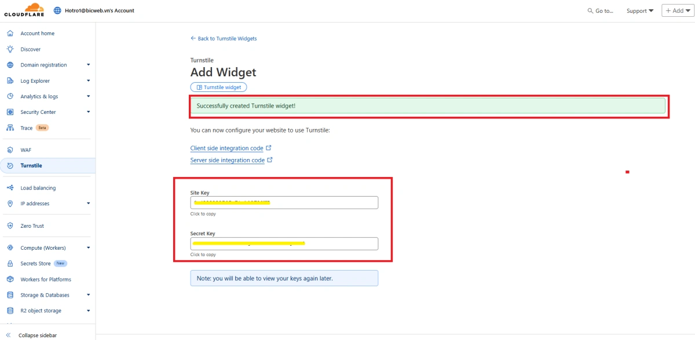Expand the R2 object storage submenu arrow
695x340 pixels.
click(x=89, y=311)
